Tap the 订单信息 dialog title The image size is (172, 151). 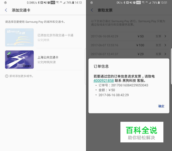pyautogui.click(x=101, y=66)
